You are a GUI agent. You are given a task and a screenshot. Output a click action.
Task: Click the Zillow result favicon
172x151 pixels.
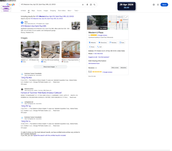[x=22, y=23]
